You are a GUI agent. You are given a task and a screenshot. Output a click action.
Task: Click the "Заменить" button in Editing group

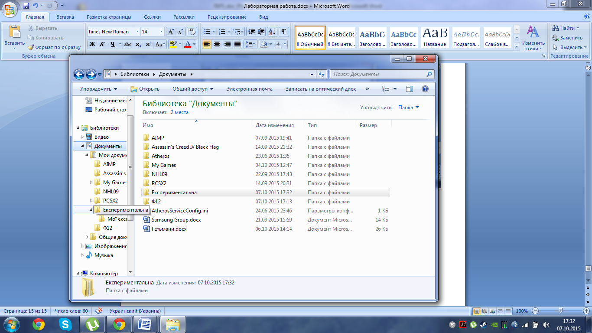(x=567, y=38)
